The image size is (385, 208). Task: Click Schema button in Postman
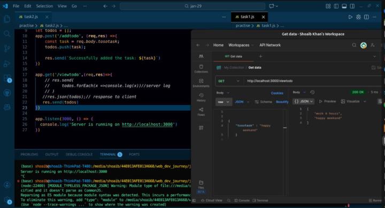pyautogui.click(x=263, y=102)
